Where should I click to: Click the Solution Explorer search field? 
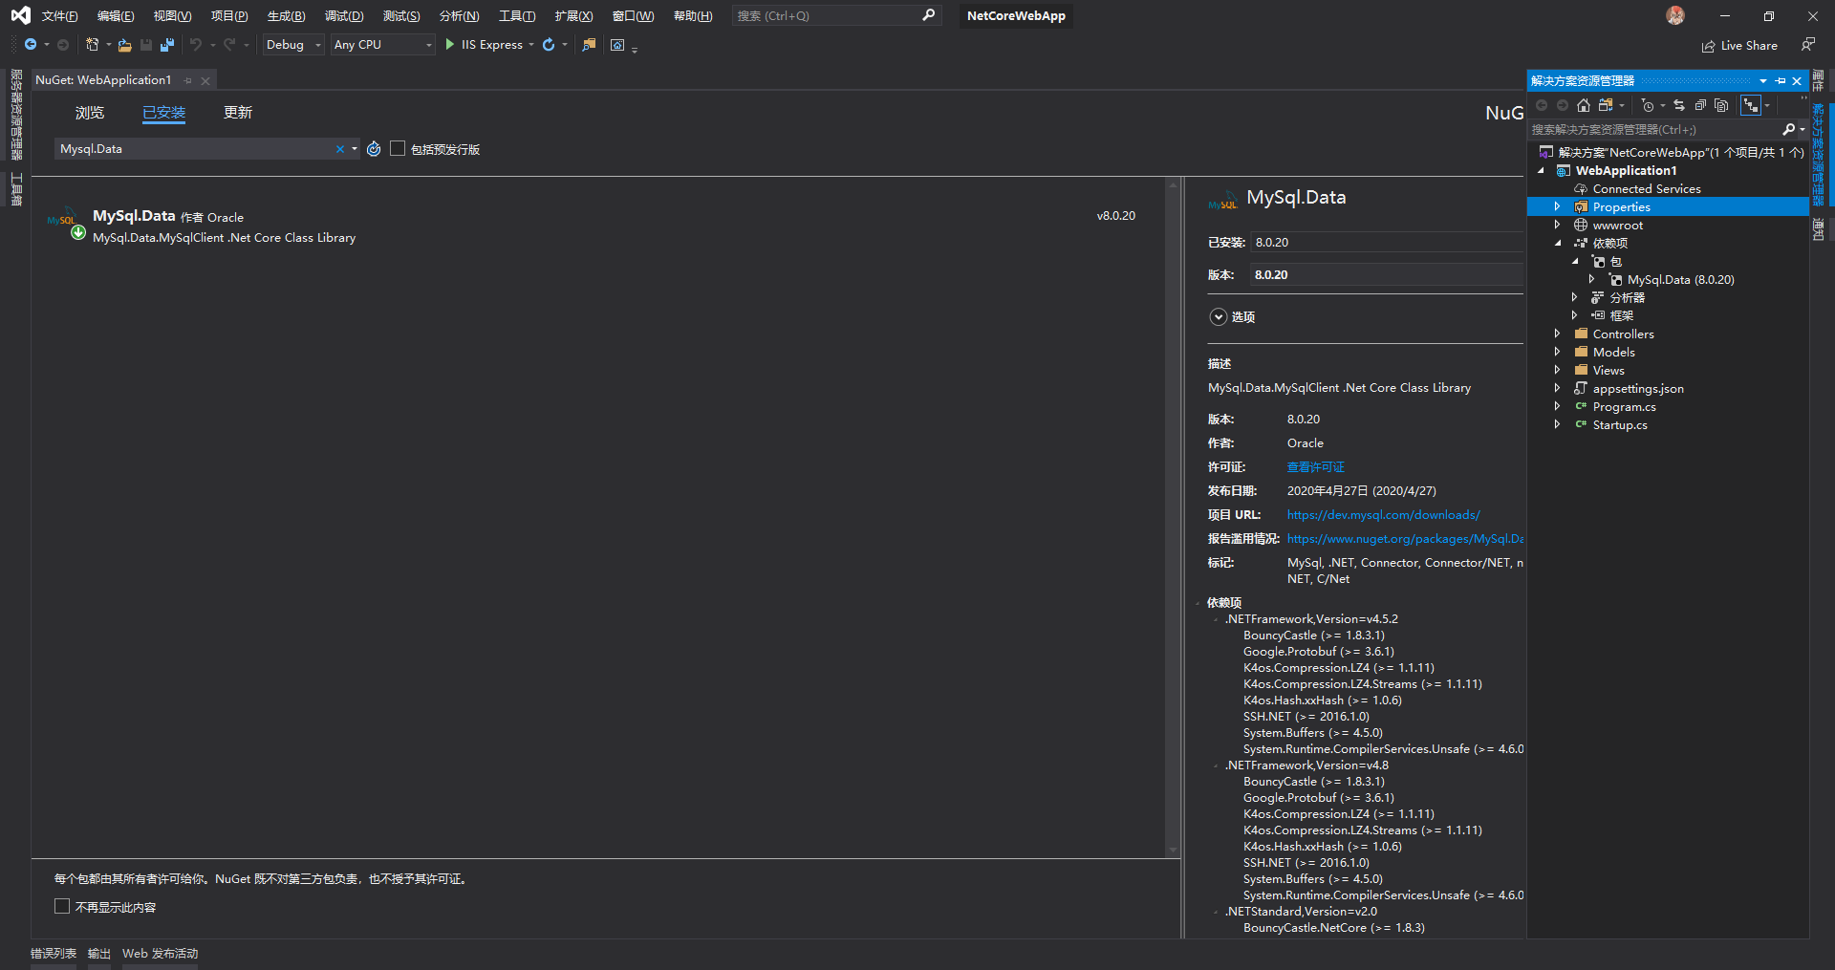click(1655, 129)
